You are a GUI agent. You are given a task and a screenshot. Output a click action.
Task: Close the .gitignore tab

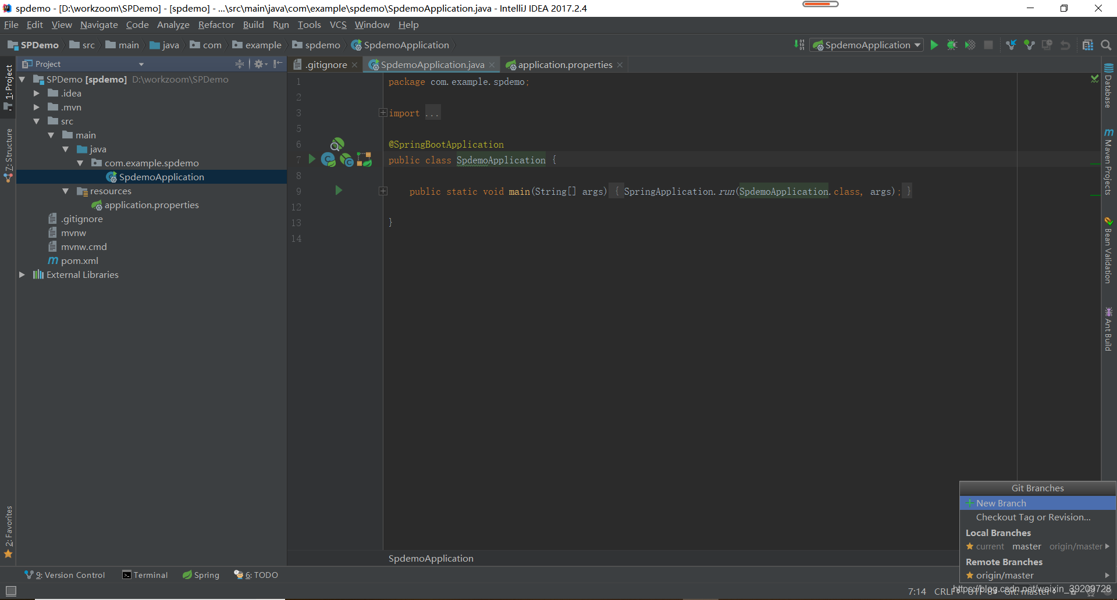[354, 65]
